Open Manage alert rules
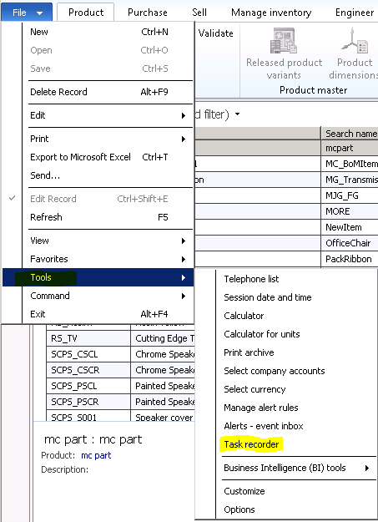The image size is (378, 522). click(x=261, y=408)
